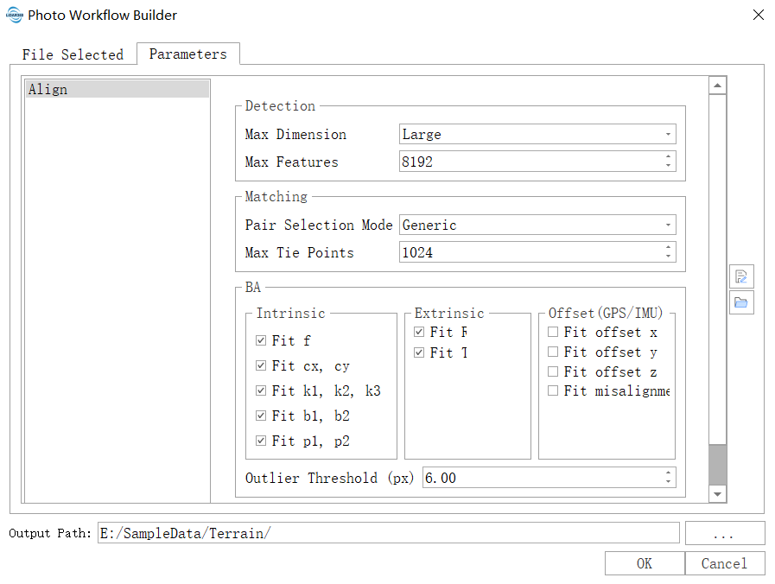Close the Photo Workflow Builder dialog

tap(758, 16)
